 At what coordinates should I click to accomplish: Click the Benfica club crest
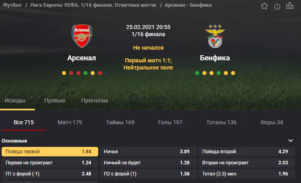pos(215,36)
